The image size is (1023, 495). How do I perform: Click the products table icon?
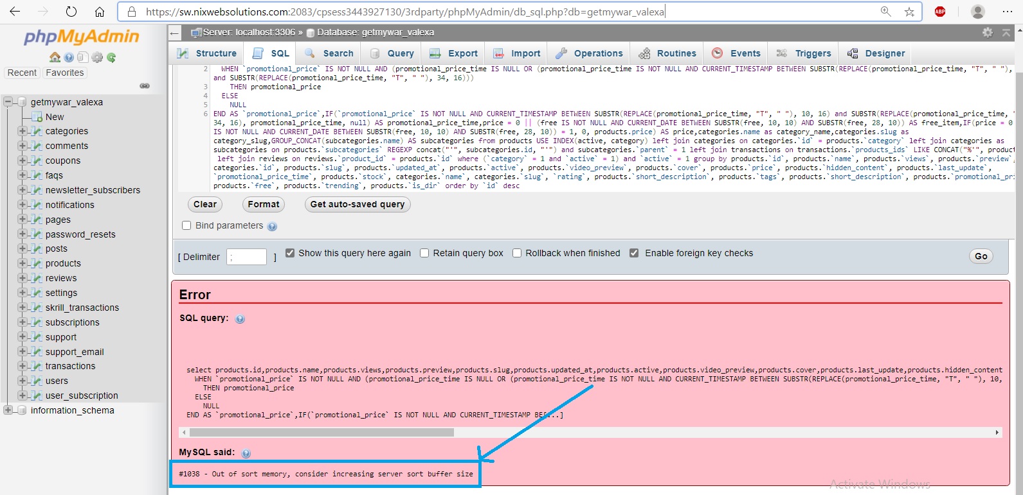pos(37,263)
